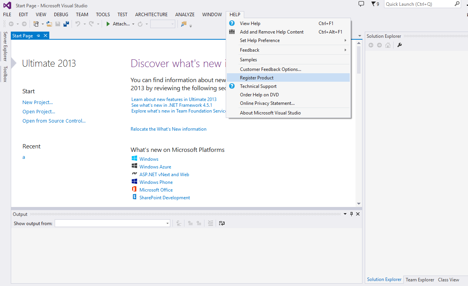Screen dimensions: 468x286
Task: Toggle auto hide pin on Output panel
Action: pos(351,214)
